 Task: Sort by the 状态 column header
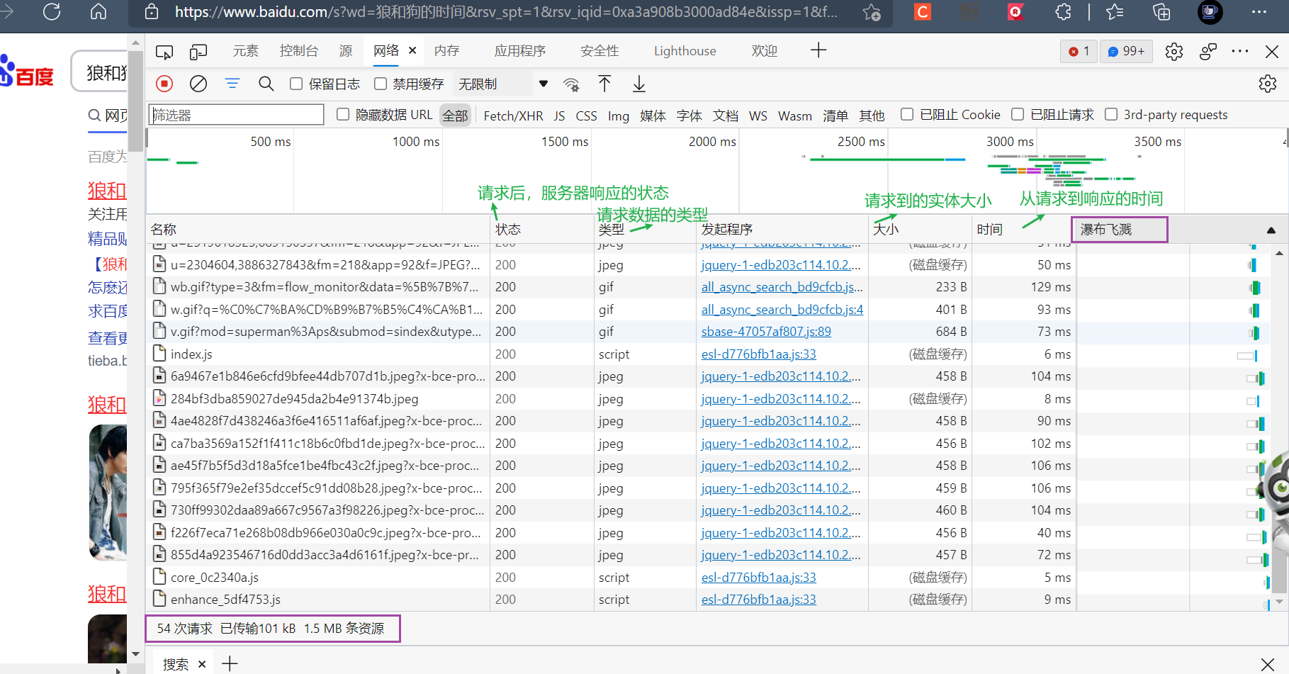pyautogui.click(x=542, y=230)
